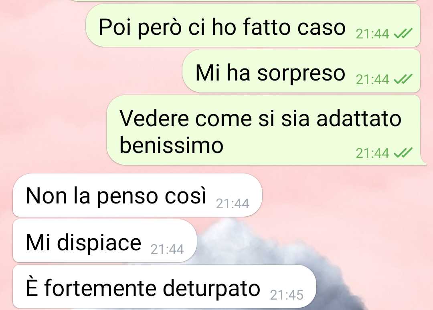Tap the double checkmarks on the 'adattato benissimo' message

coord(403,153)
